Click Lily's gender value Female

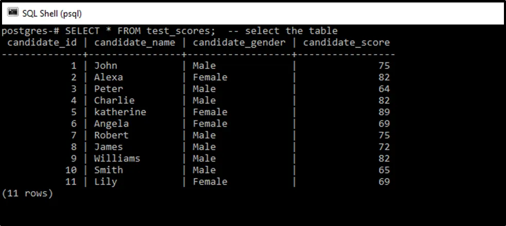point(210,182)
